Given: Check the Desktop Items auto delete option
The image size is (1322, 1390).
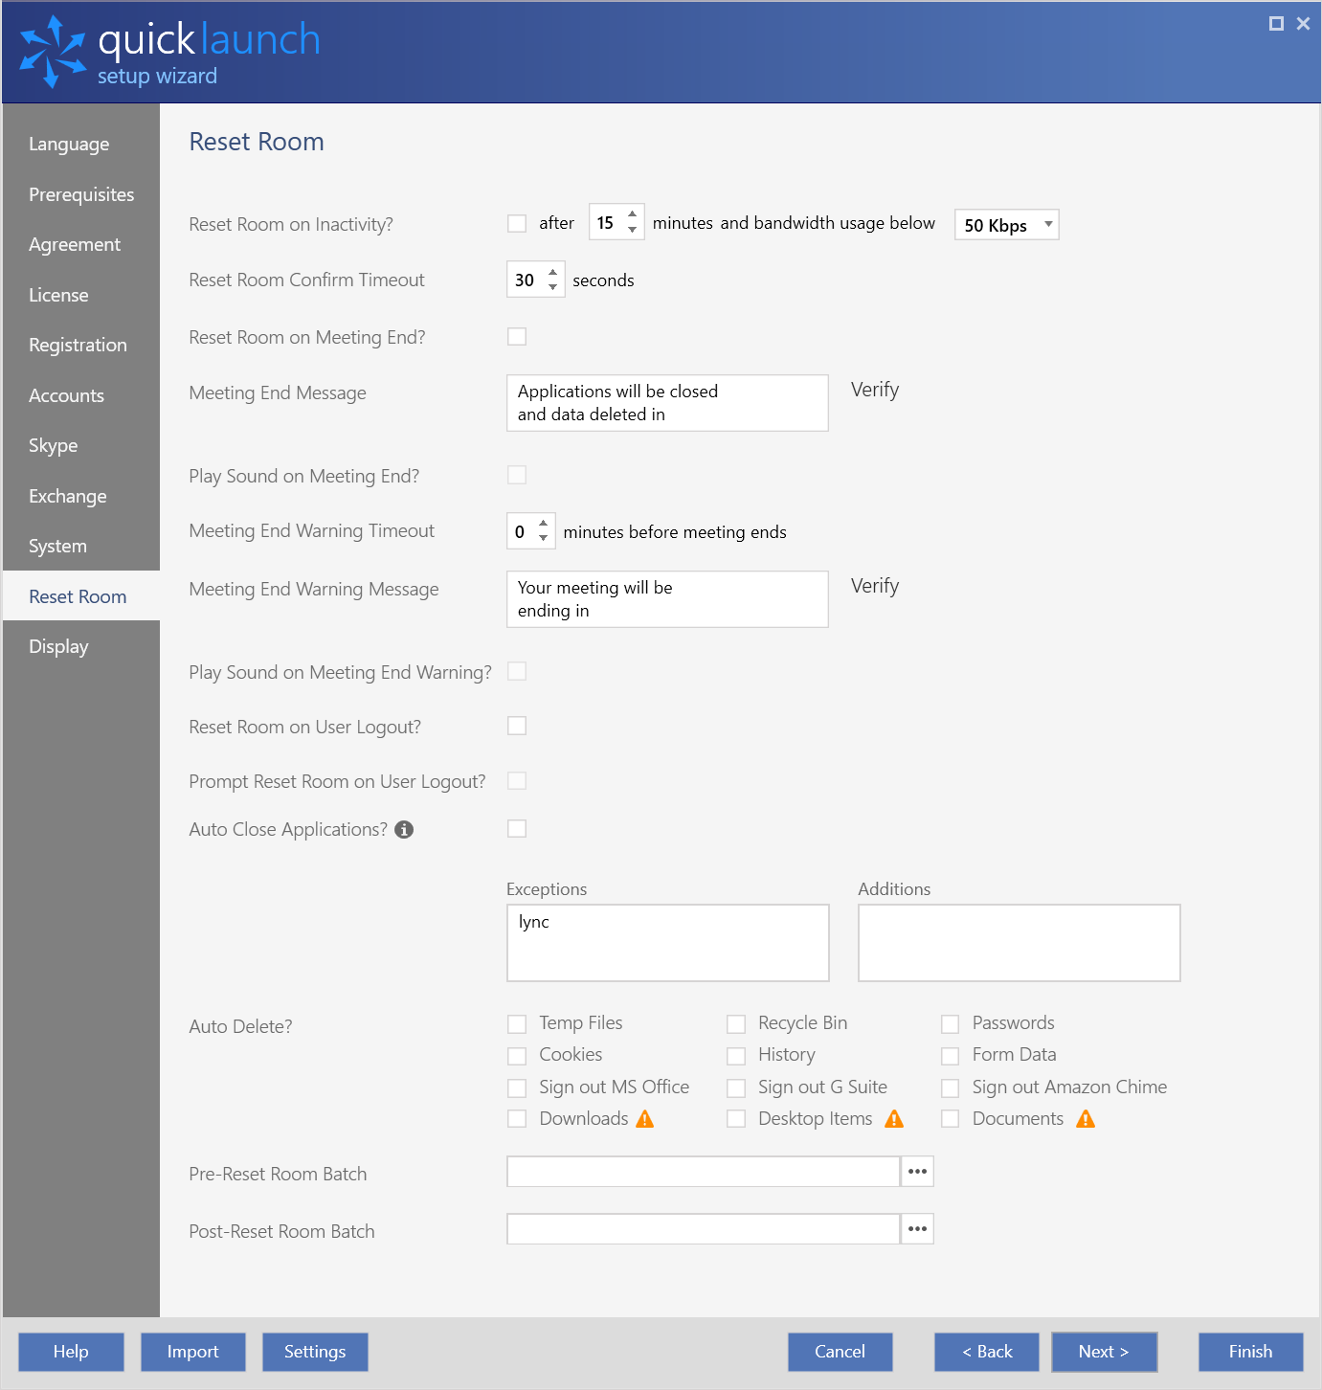Looking at the screenshot, I should [x=736, y=1119].
